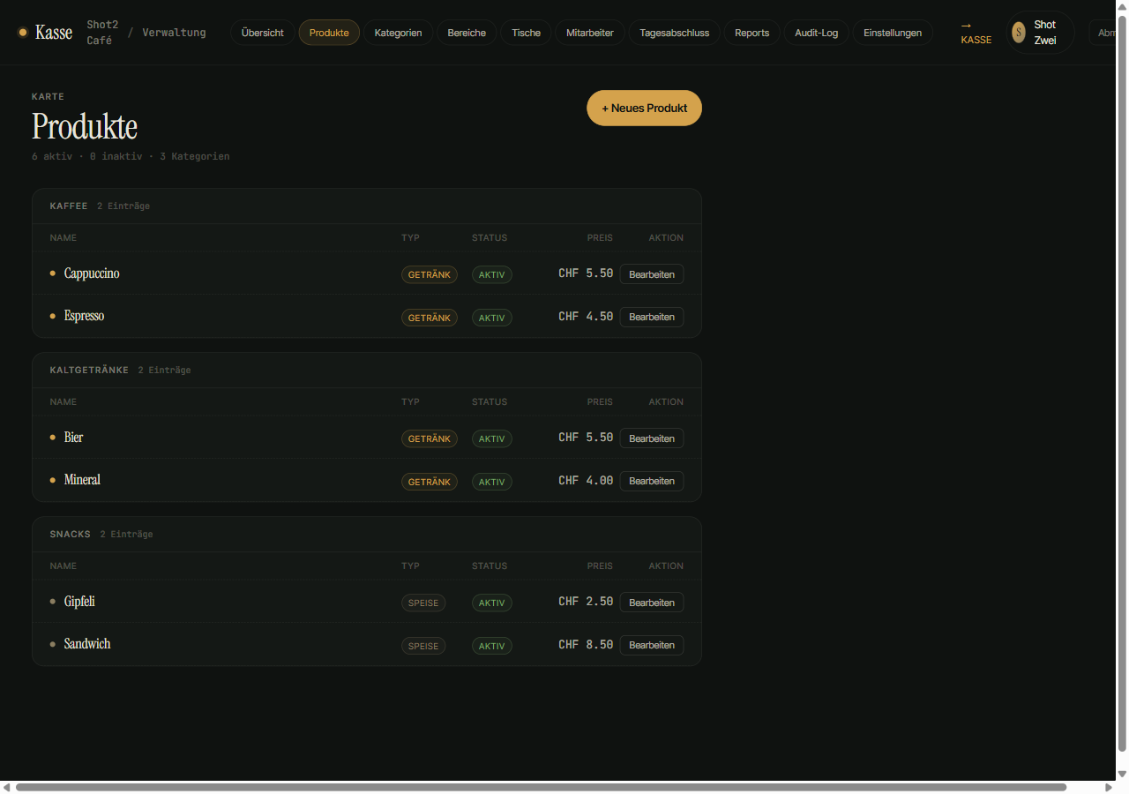
Task: Open Bearbeiten for Bier
Action: [652, 438]
